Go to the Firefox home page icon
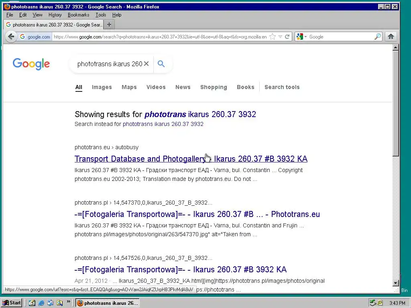411x308 pixels. 391,36
